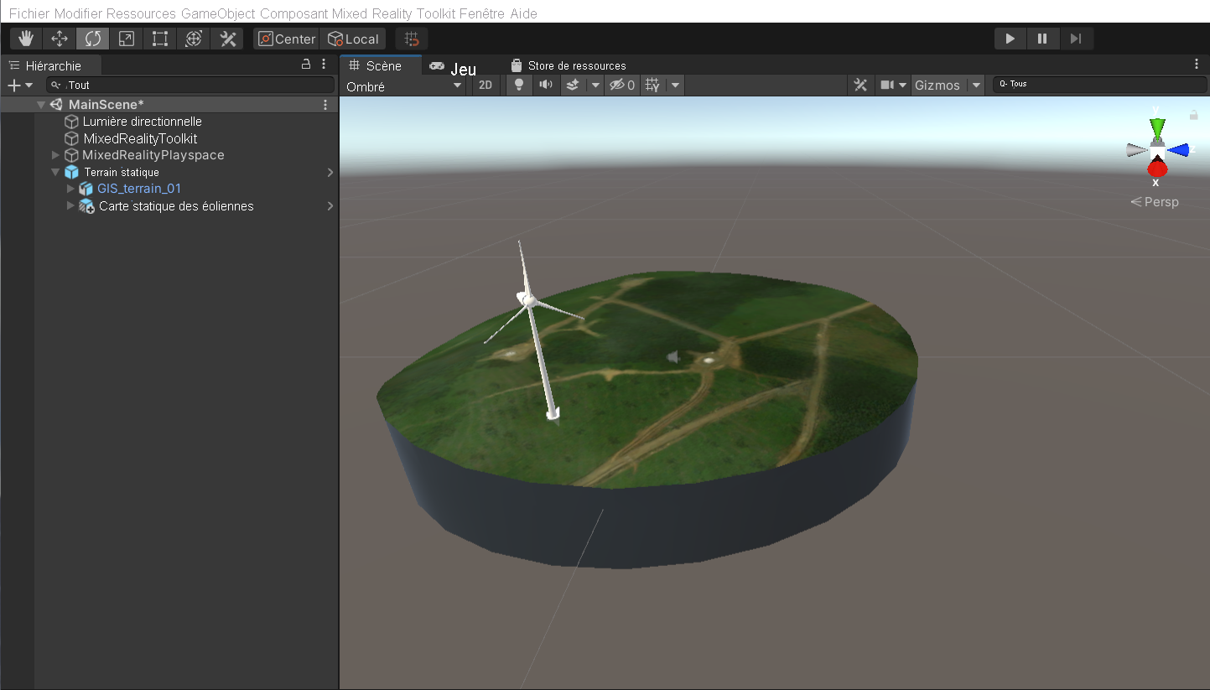The image size is (1210, 690).
Task: Click the green Y axis gizmo cone
Action: (x=1157, y=128)
